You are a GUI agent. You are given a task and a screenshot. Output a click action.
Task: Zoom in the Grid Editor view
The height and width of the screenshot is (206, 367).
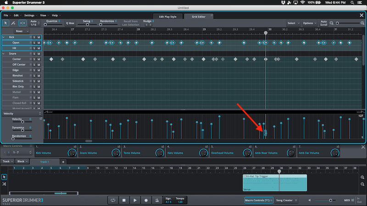click(x=362, y=23)
